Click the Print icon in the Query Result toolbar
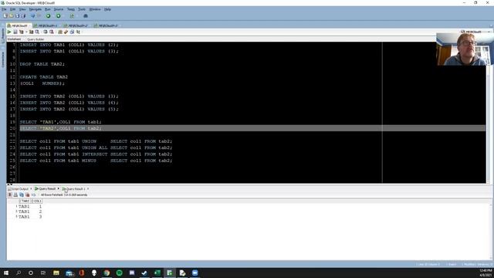The width and height of the screenshot is (494, 278). click(15, 195)
